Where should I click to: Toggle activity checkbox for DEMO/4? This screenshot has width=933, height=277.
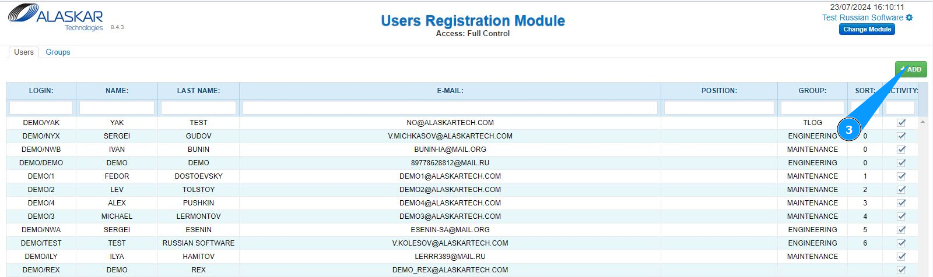pyautogui.click(x=902, y=203)
